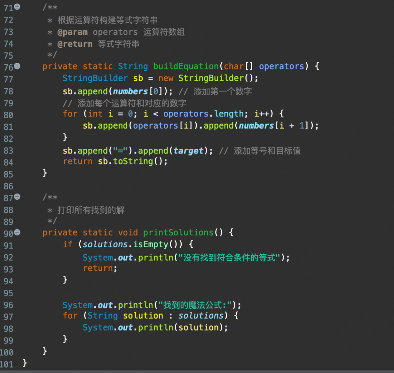394x373 pixels.
Task: Click the 'char[] operators' parameter
Action: pyautogui.click(x=264, y=66)
